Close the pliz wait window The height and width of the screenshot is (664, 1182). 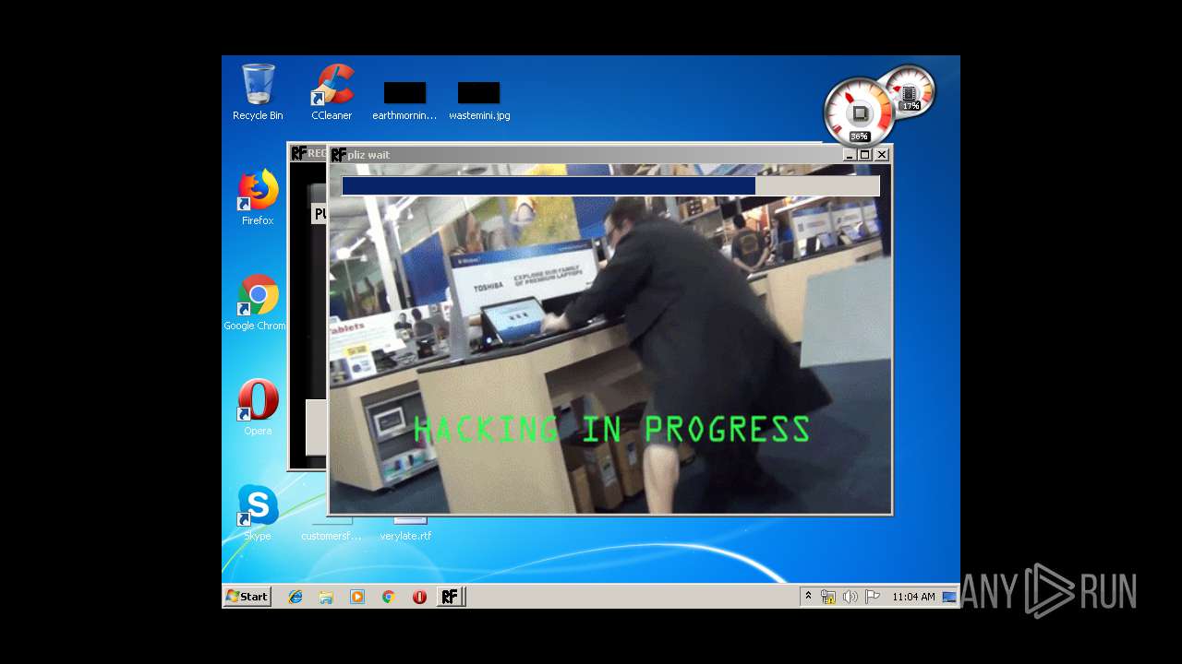(882, 155)
